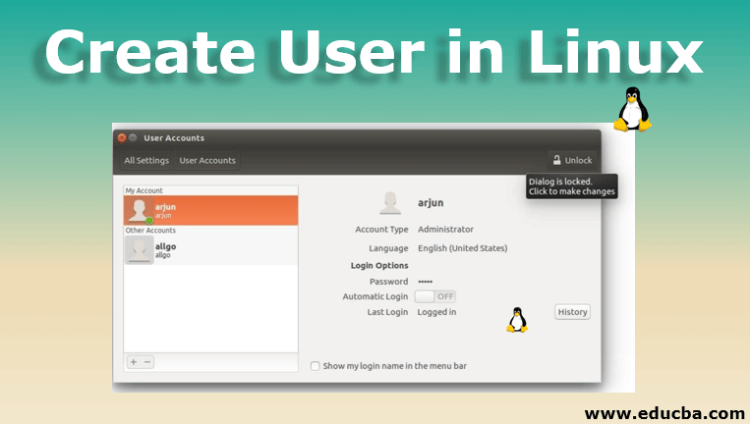The image size is (750, 424).
Task: Enable Show my login name checkbox
Action: (315, 366)
